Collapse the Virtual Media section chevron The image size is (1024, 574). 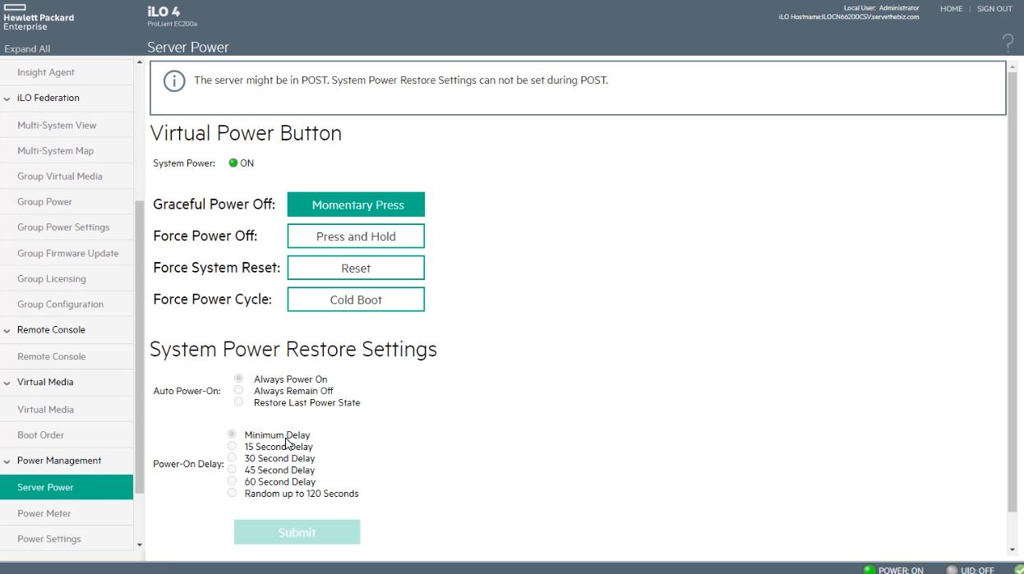point(7,383)
